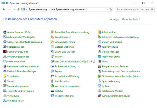Viewport: 157px width, 108px height.
Task: Click the Systemsteuerung durchsuchen search field
Action: click(x=134, y=9)
